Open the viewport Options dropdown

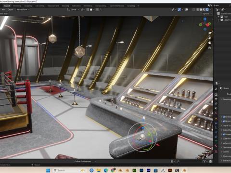pos(207,14)
